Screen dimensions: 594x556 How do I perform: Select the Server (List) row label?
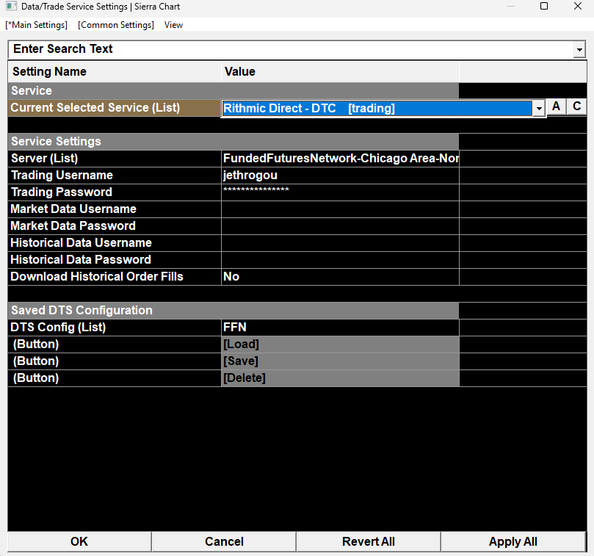click(x=44, y=159)
